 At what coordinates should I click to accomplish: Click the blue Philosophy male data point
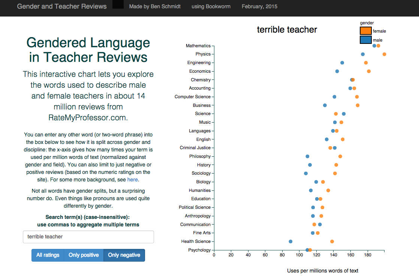tap(307, 156)
